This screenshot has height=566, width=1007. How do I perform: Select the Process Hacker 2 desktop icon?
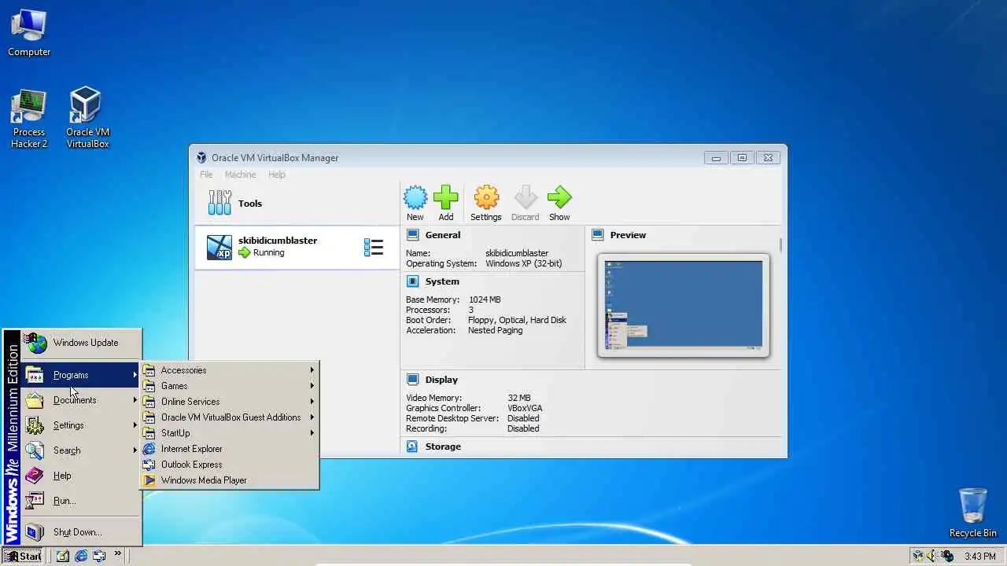(x=29, y=118)
